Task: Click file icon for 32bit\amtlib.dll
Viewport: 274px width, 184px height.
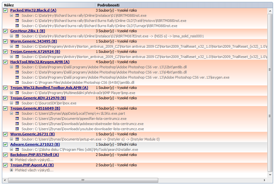Action: 17,67
